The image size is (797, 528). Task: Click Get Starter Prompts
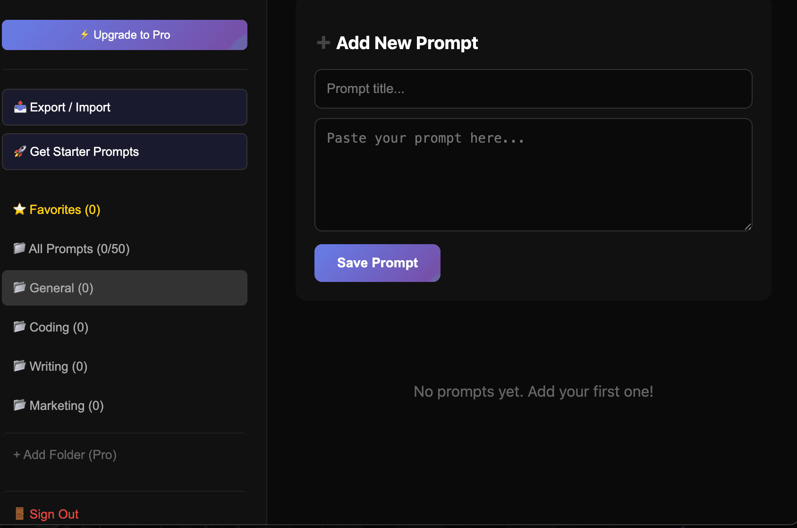[x=84, y=151]
